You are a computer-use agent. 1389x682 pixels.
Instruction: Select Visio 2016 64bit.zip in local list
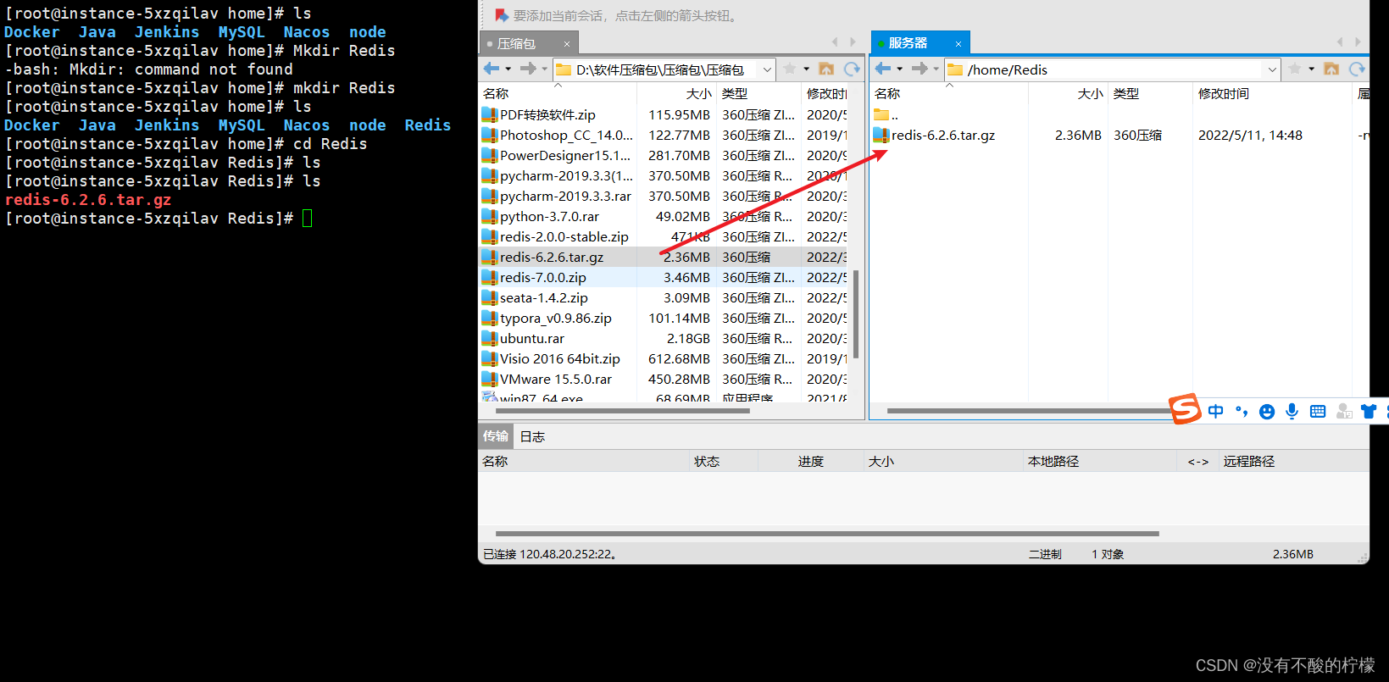pos(560,358)
